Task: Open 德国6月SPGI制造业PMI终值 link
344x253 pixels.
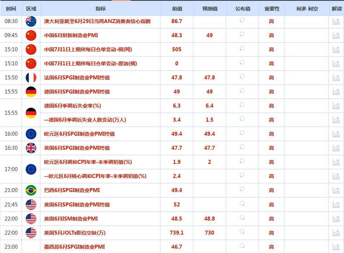Action: (77, 92)
